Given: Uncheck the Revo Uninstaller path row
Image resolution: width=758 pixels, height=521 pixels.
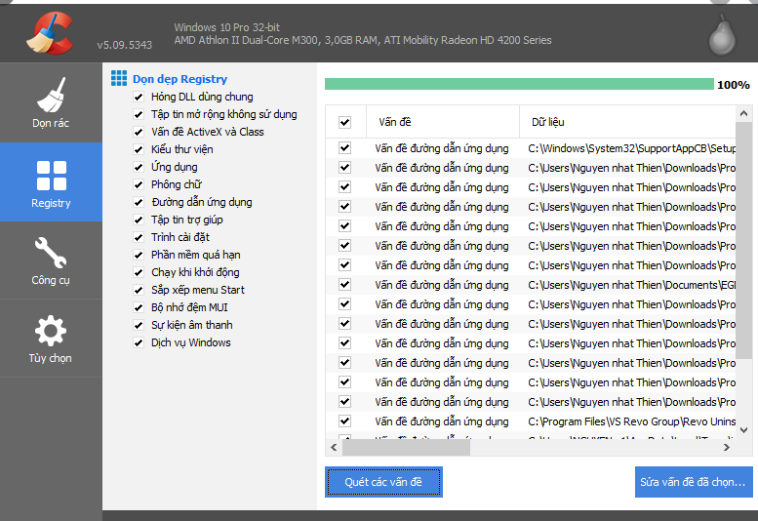Looking at the screenshot, I should pos(344,421).
